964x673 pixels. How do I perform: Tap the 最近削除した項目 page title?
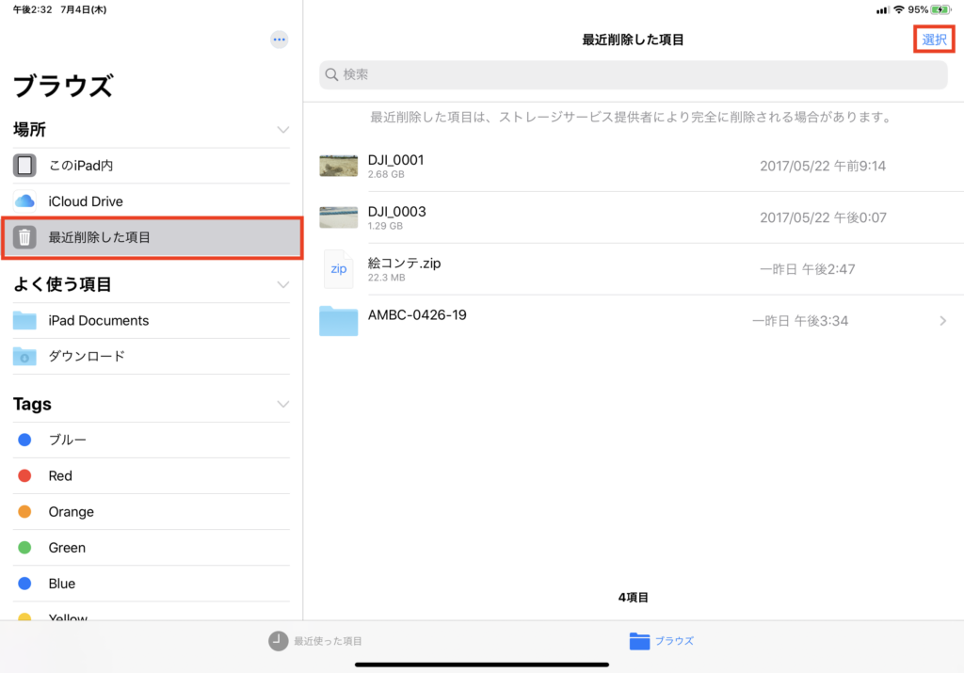[x=633, y=40]
